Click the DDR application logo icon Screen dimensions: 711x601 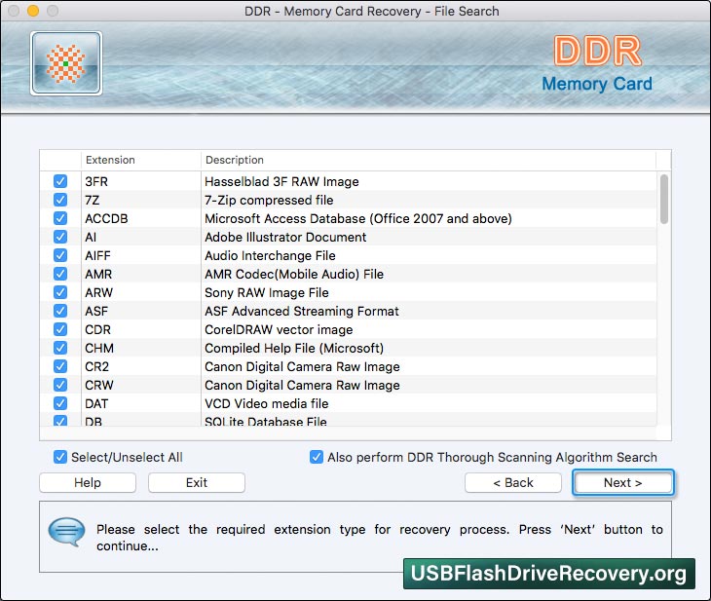click(66, 63)
